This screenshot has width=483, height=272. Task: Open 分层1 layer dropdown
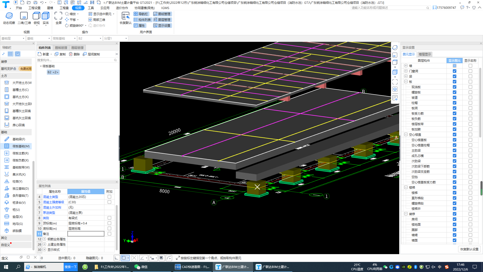coord(115,39)
